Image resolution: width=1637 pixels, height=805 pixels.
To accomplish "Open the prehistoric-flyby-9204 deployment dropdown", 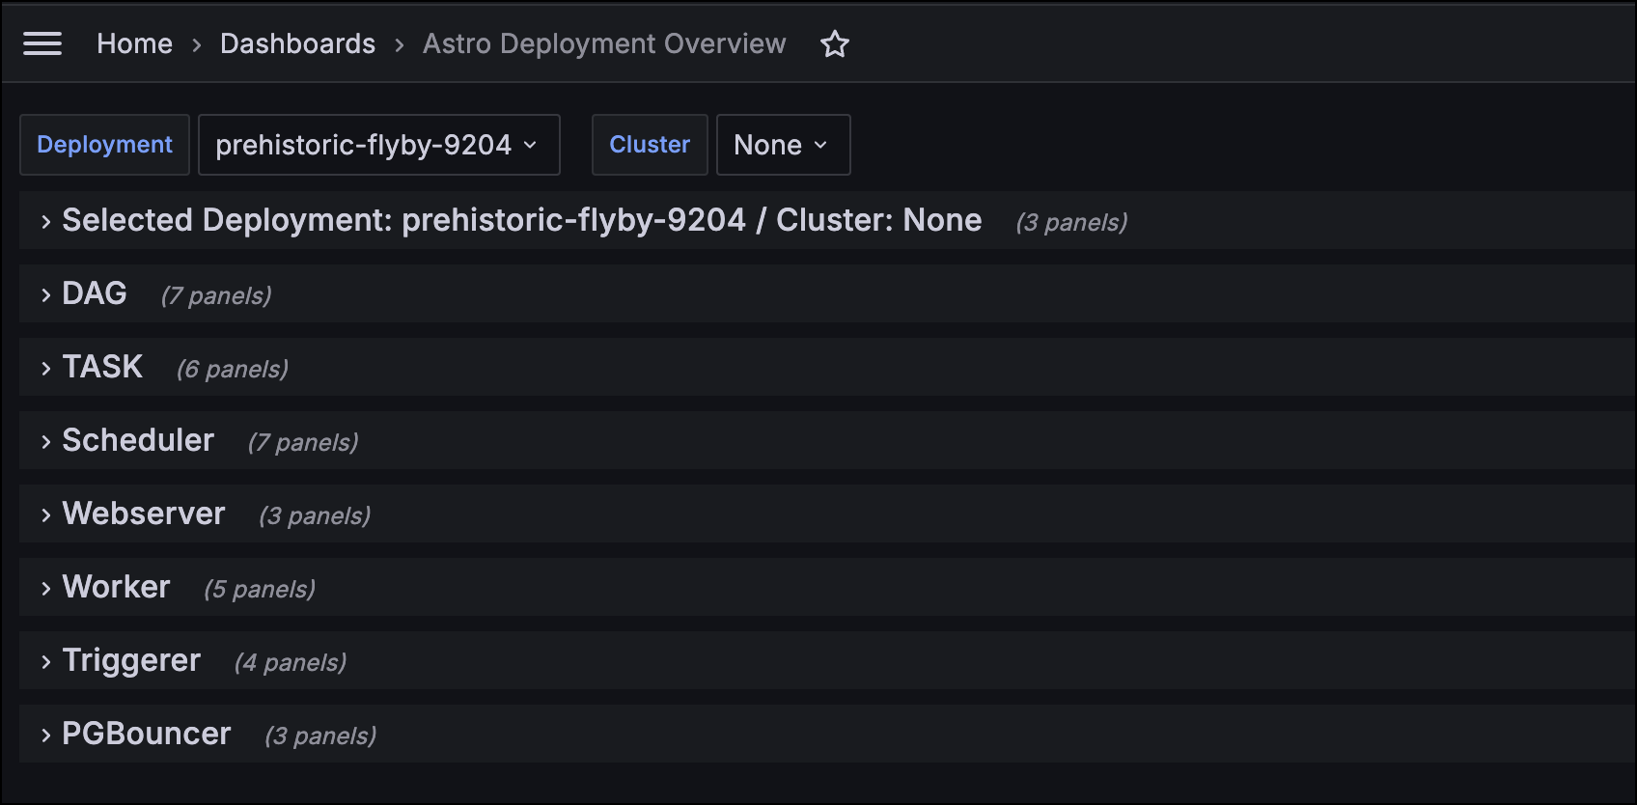I will (x=378, y=145).
